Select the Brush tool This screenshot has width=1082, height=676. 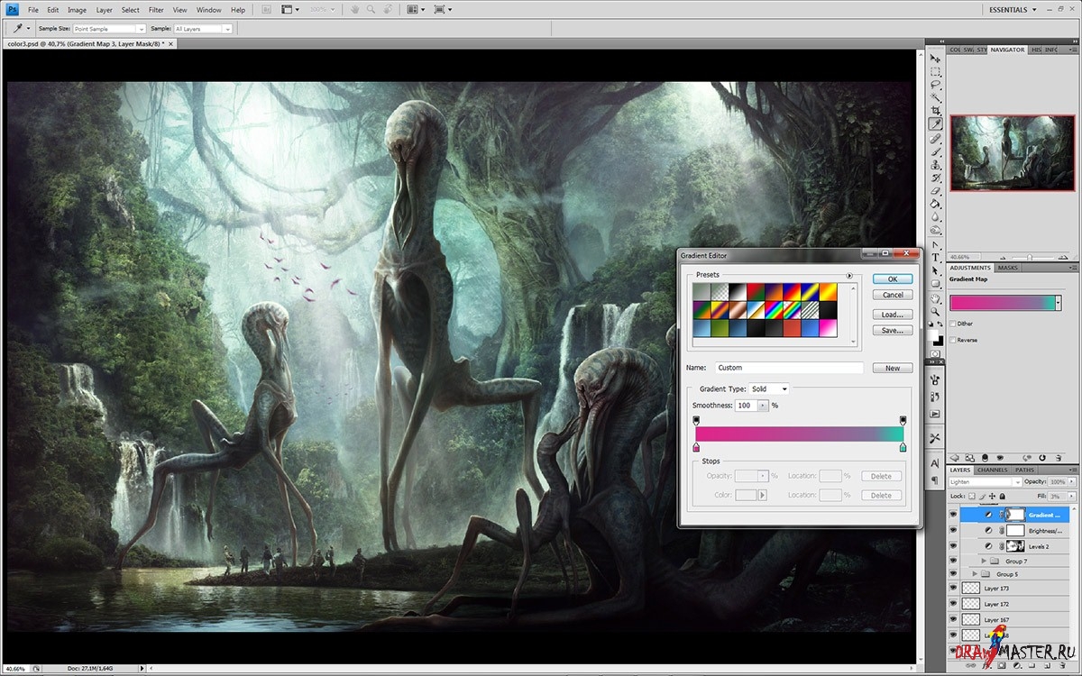935,152
